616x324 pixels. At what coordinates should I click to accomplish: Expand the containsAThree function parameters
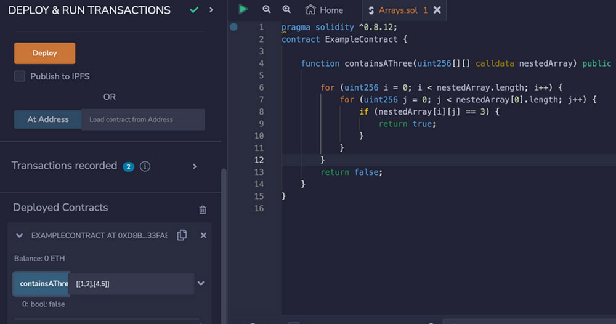[x=201, y=283]
